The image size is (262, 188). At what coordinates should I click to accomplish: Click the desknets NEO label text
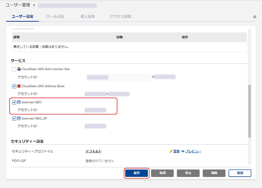point(31,102)
